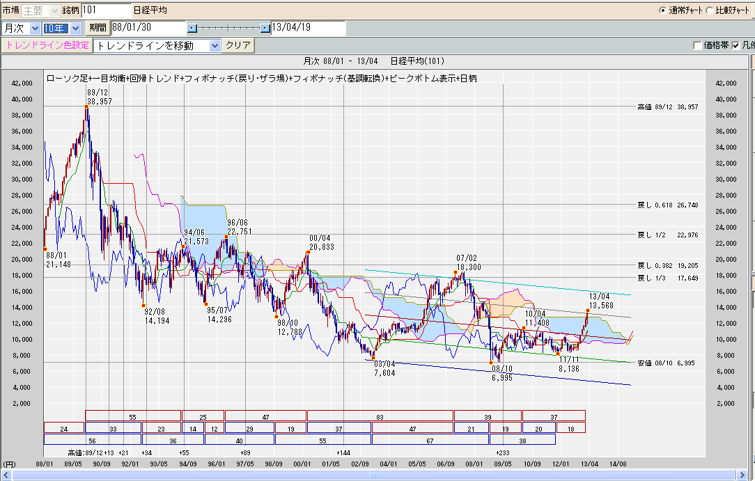Click the period slider track center tick

tap(228, 29)
